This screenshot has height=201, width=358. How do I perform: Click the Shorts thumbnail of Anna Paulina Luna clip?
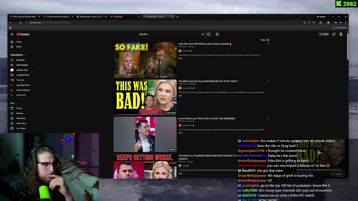(145, 134)
